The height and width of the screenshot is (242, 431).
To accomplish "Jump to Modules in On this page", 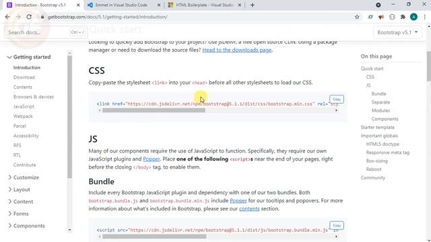I will pyautogui.click(x=380, y=110).
